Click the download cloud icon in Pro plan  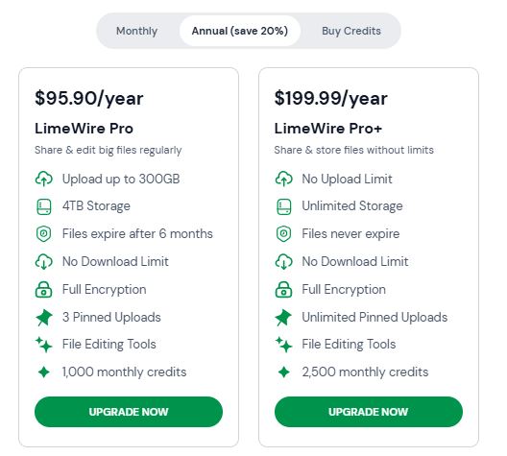coord(43,261)
